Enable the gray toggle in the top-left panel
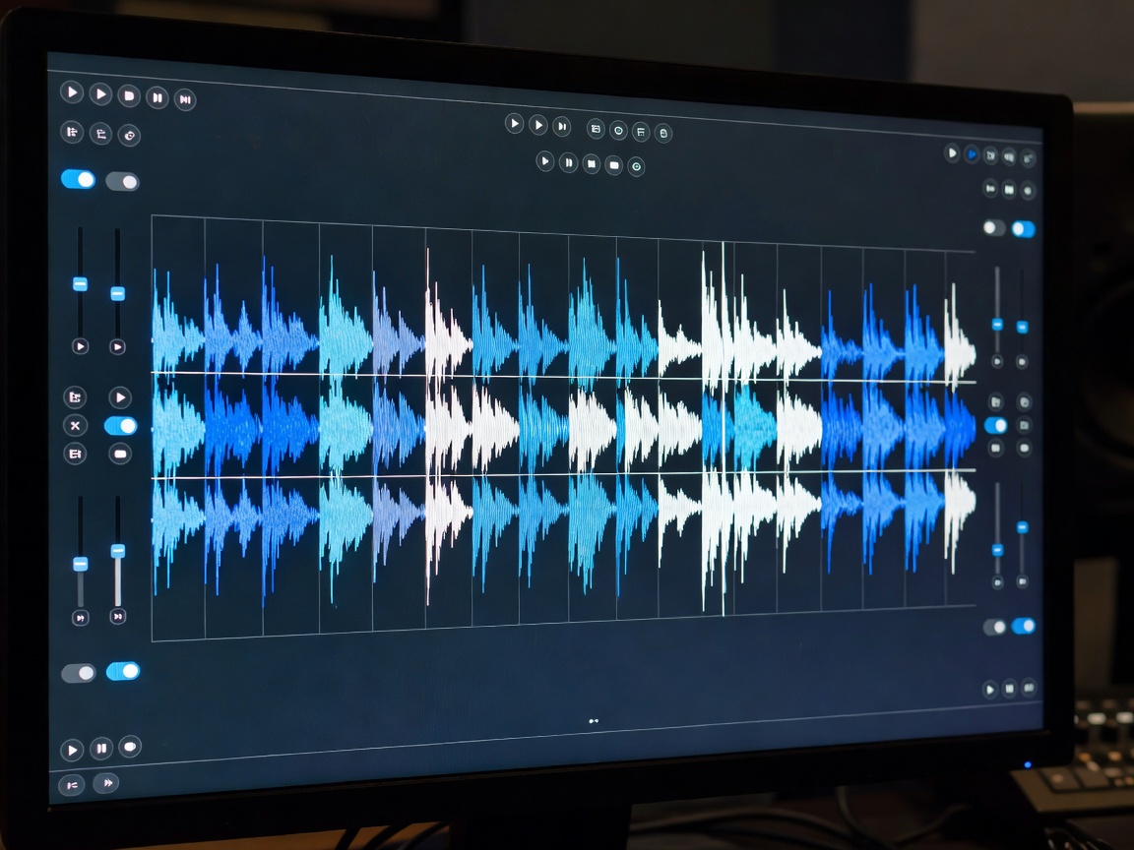 click(x=122, y=181)
